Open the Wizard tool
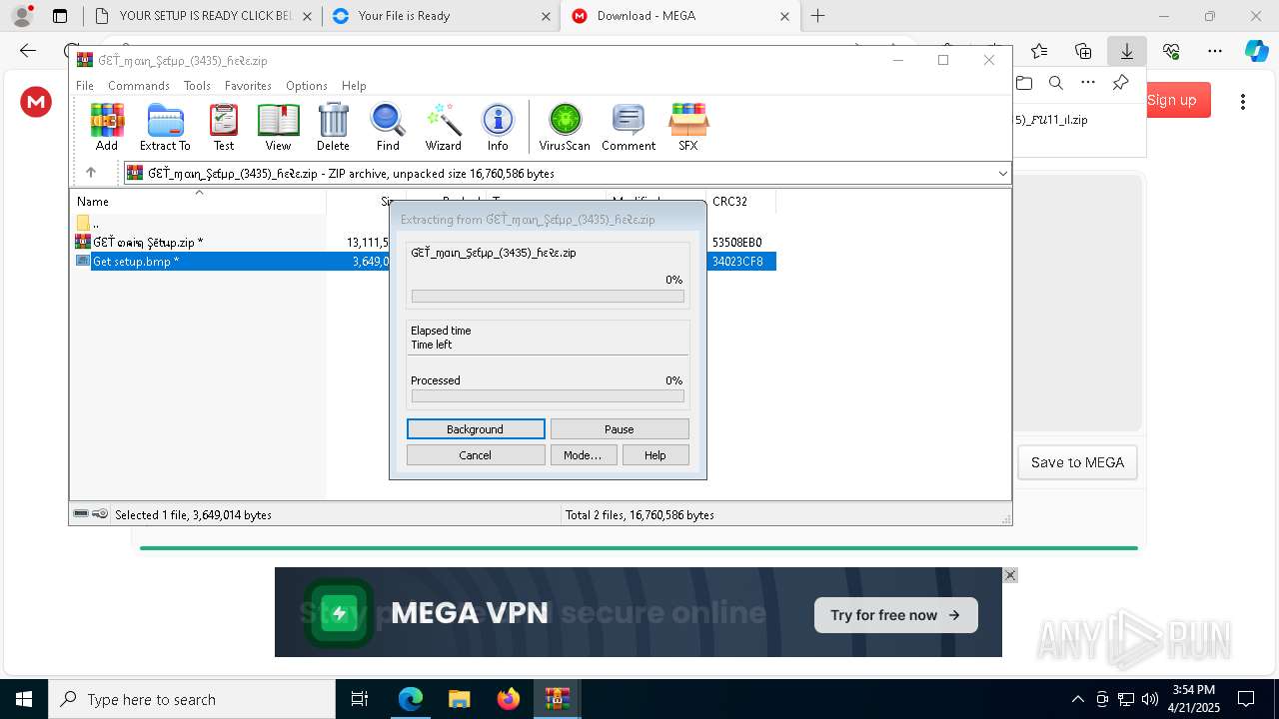Viewport: 1279px width, 719px height. (443, 127)
